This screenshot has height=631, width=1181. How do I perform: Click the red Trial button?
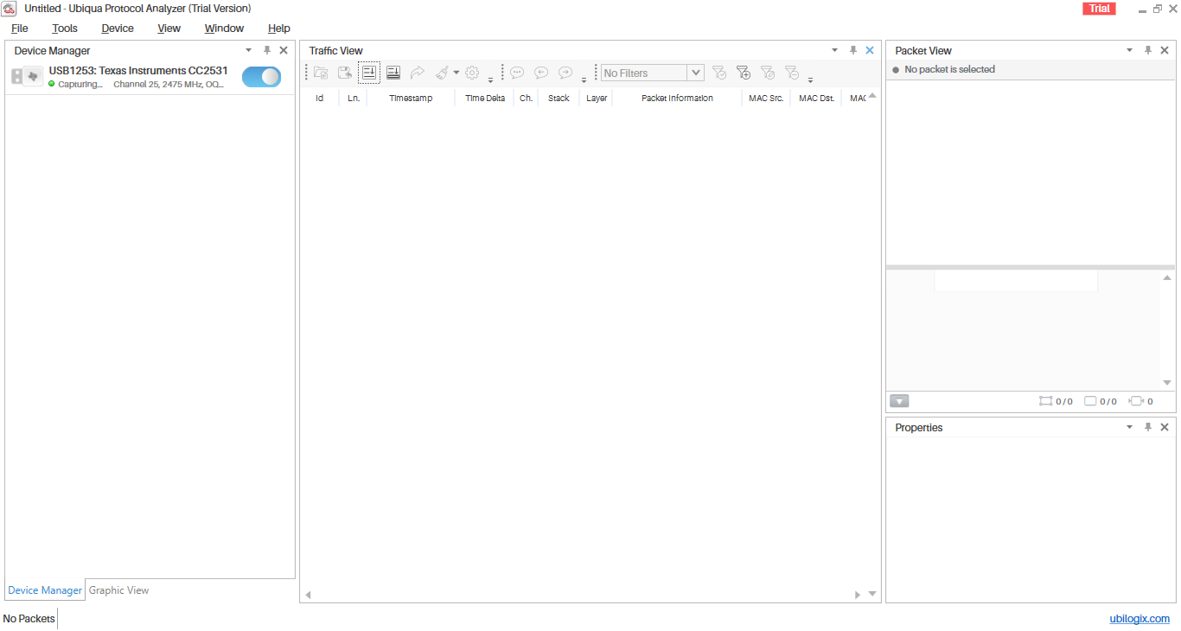(x=1099, y=9)
